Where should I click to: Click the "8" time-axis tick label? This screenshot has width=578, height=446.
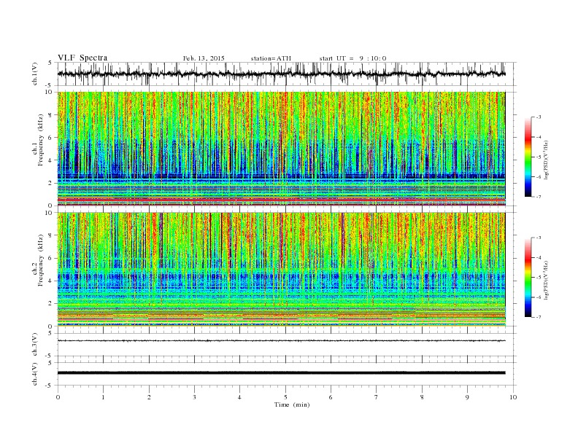coord(422,397)
